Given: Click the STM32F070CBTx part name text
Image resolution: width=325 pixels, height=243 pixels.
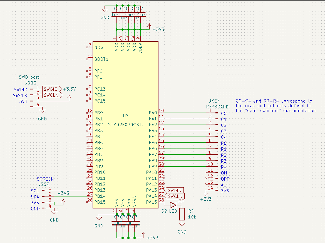Looking at the screenshot, I should point(126,125).
